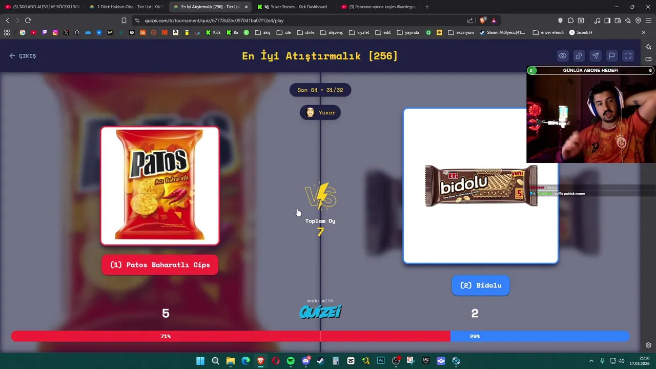Open the Quizei logo link
Screen dimensions: 656x369
click(320, 312)
